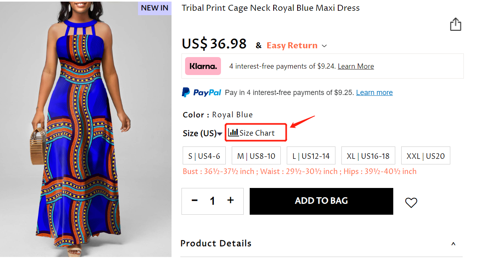The image size is (485, 259).
Task: Increase quantity with plus button
Action: [231, 201]
